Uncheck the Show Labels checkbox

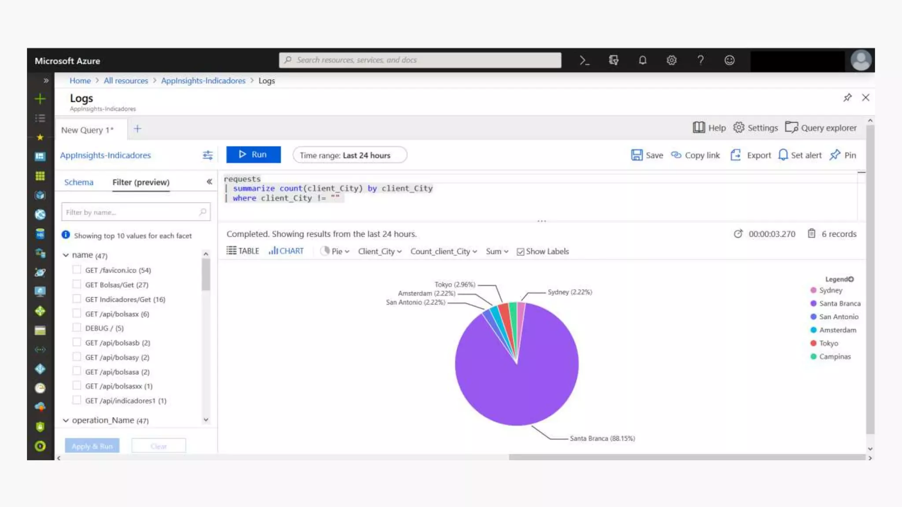[x=521, y=252]
